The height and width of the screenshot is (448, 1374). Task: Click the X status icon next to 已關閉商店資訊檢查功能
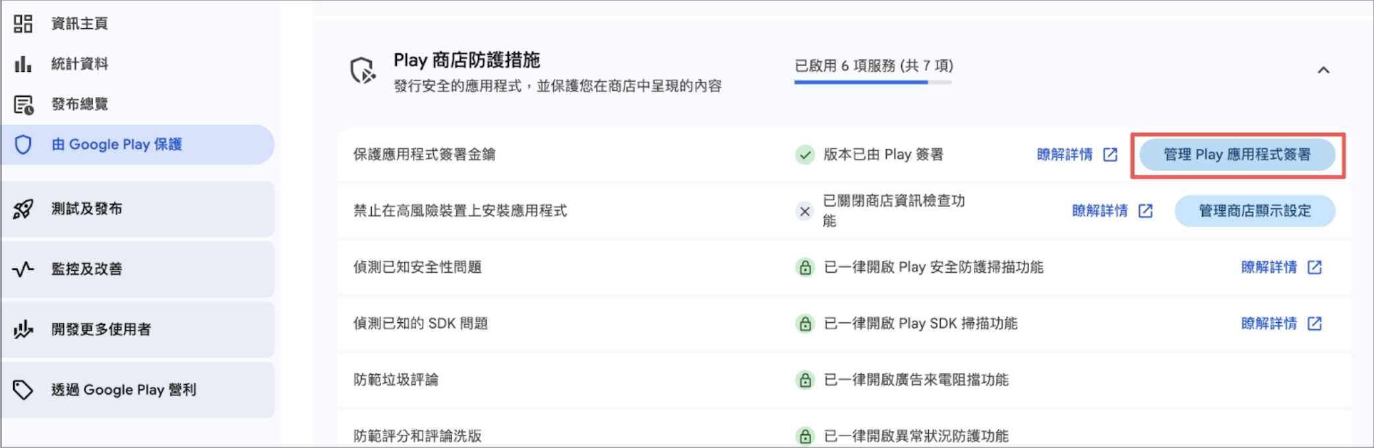click(804, 211)
